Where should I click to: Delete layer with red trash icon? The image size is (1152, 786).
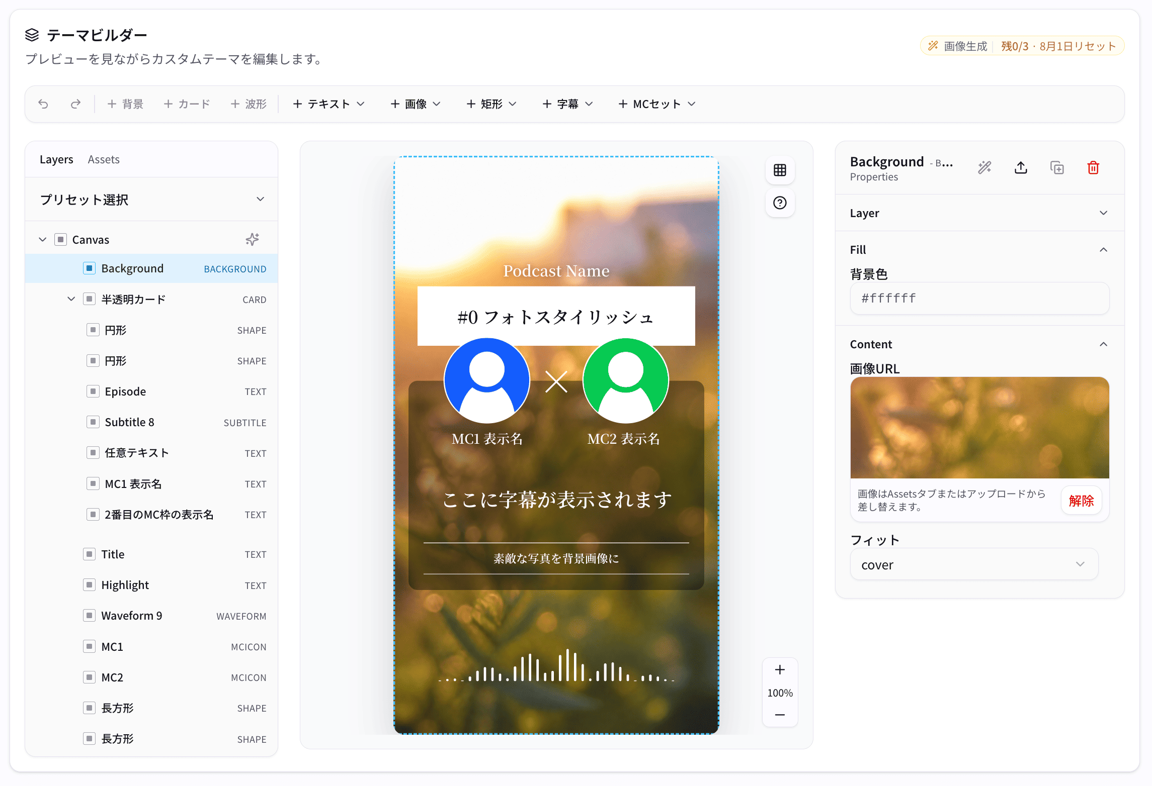(x=1093, y=167)
